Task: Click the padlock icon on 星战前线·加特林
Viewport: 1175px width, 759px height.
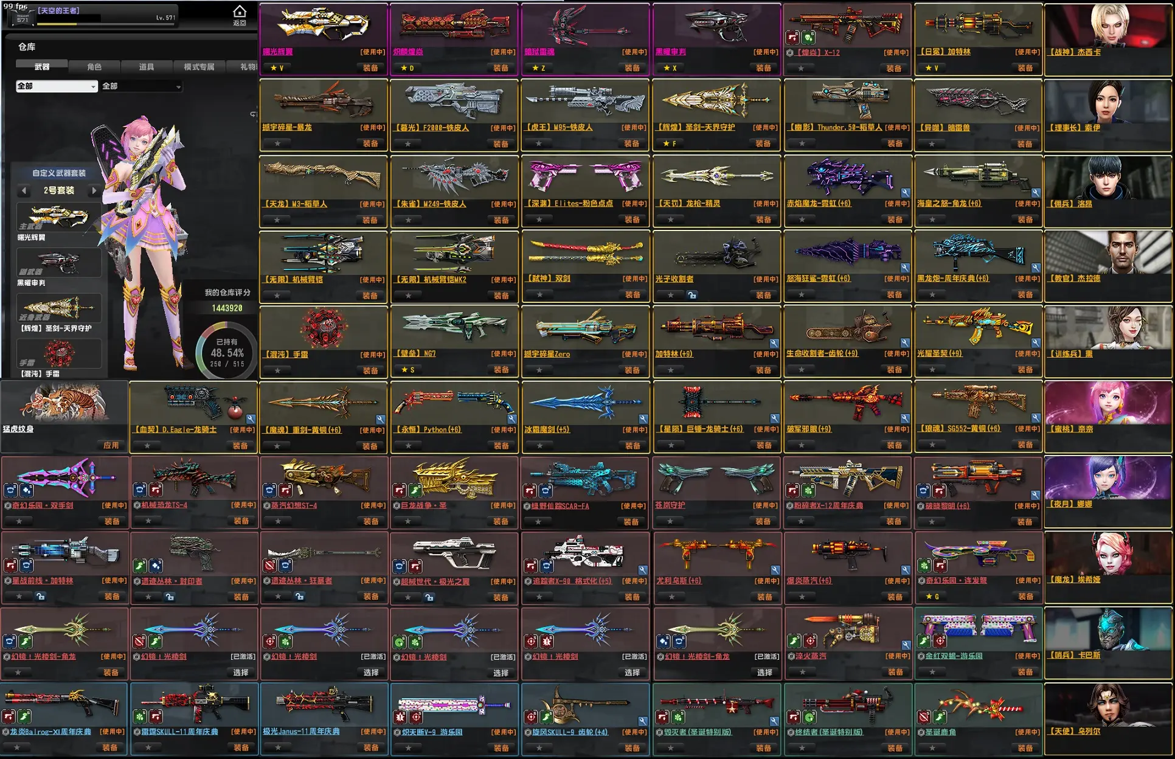Action: (41, 597)
